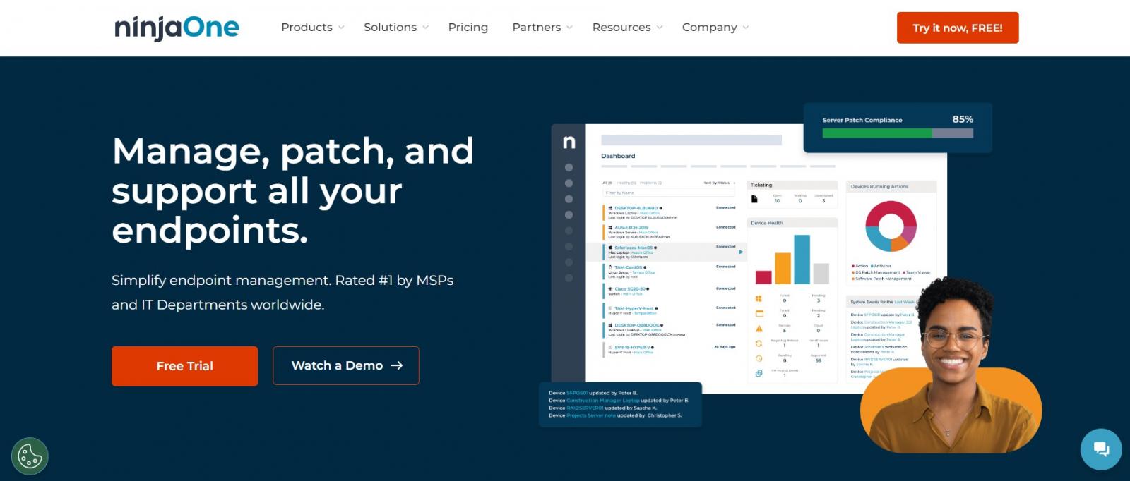Open the live chat bubble
Viewport: 1130px width, 481px height.
click(x=1101, y=449)
